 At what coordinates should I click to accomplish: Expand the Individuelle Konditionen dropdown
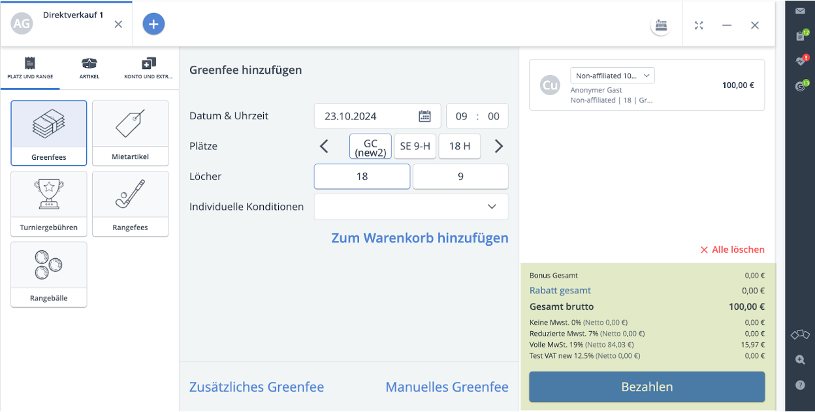click(x=411, y=207)
